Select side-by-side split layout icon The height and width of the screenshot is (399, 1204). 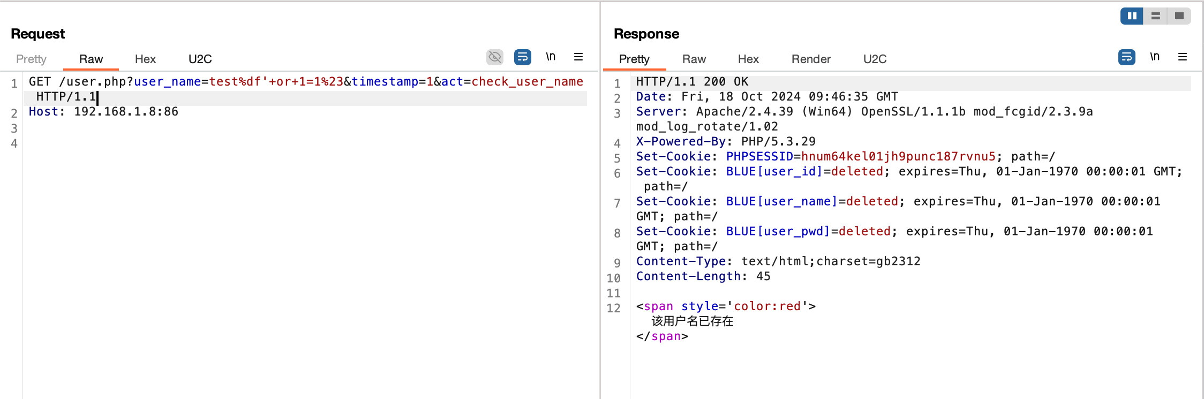click(1132, 16)
